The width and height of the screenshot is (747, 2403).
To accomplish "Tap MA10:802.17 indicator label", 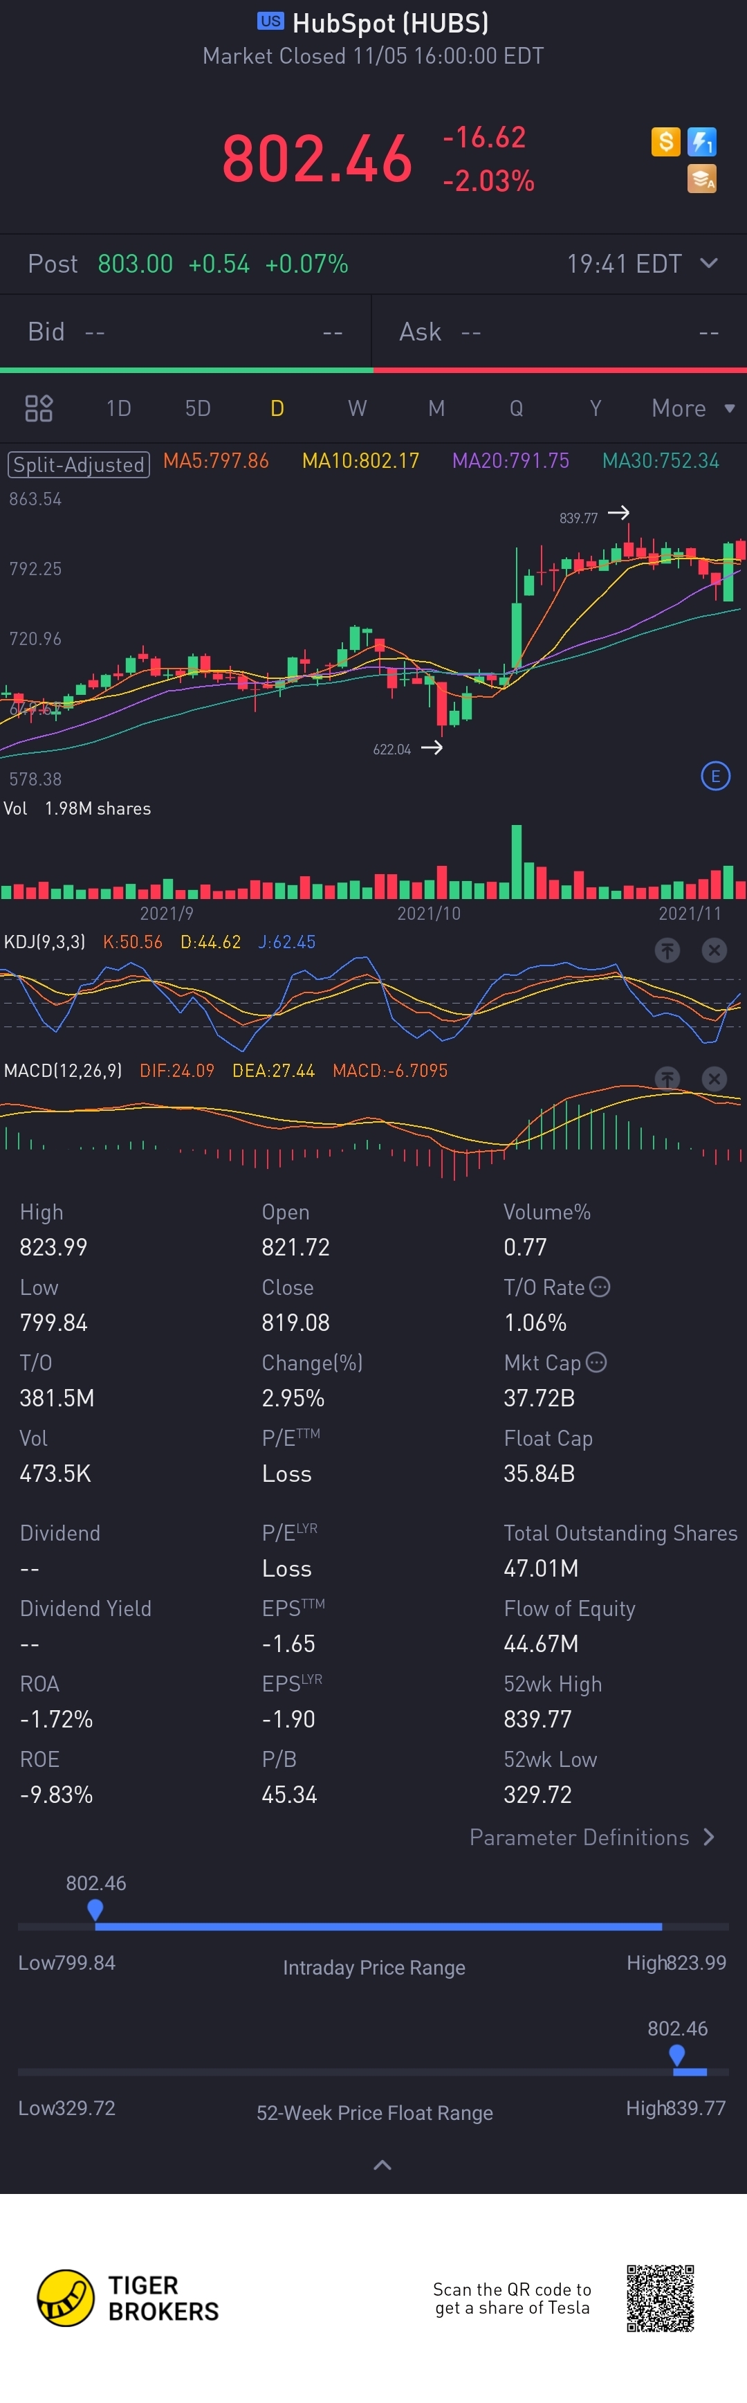I will pyautogui.click(x=360, y=461).
